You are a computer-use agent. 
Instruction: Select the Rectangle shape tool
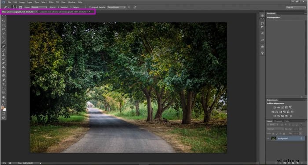tap(4, 93)
